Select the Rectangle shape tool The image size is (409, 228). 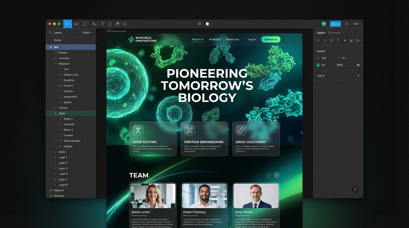85,24
